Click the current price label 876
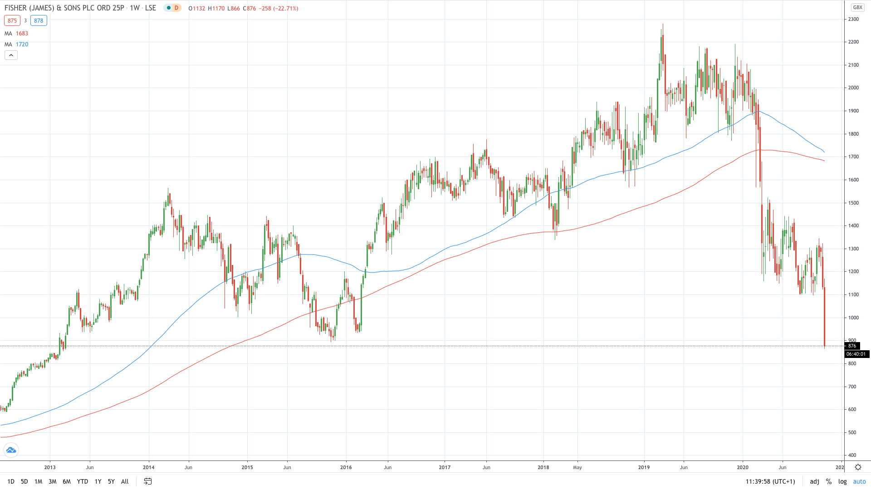 pos(852,346)
